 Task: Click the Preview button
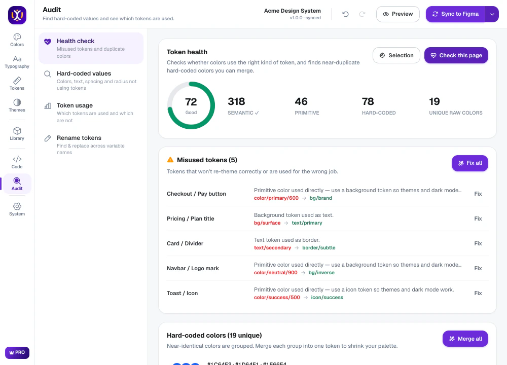coord(397,14)
